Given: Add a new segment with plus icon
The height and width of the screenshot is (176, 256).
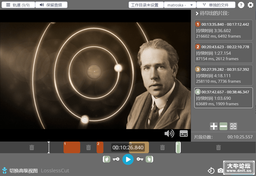Looking at the screenshot, I should coord(214,126).
